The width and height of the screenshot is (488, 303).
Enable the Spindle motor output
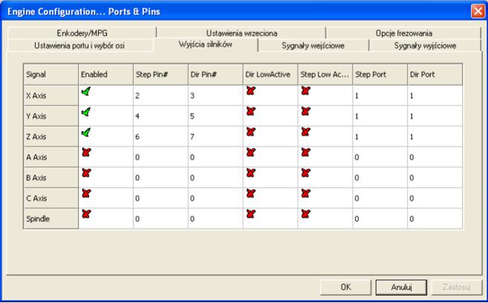(x=86, y=214)
